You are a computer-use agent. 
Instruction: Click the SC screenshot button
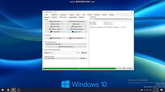pyautogui.click(x=117, y=68)
